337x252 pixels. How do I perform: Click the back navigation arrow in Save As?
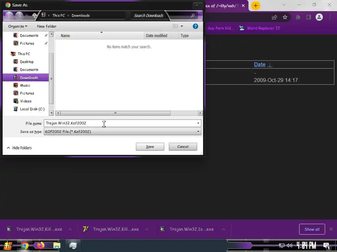click(x=9, y=15)
